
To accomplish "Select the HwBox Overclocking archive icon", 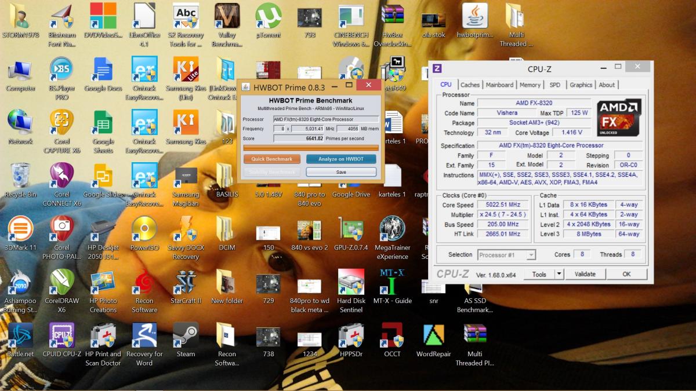I will pyautogui.click(x=393, y=25).
